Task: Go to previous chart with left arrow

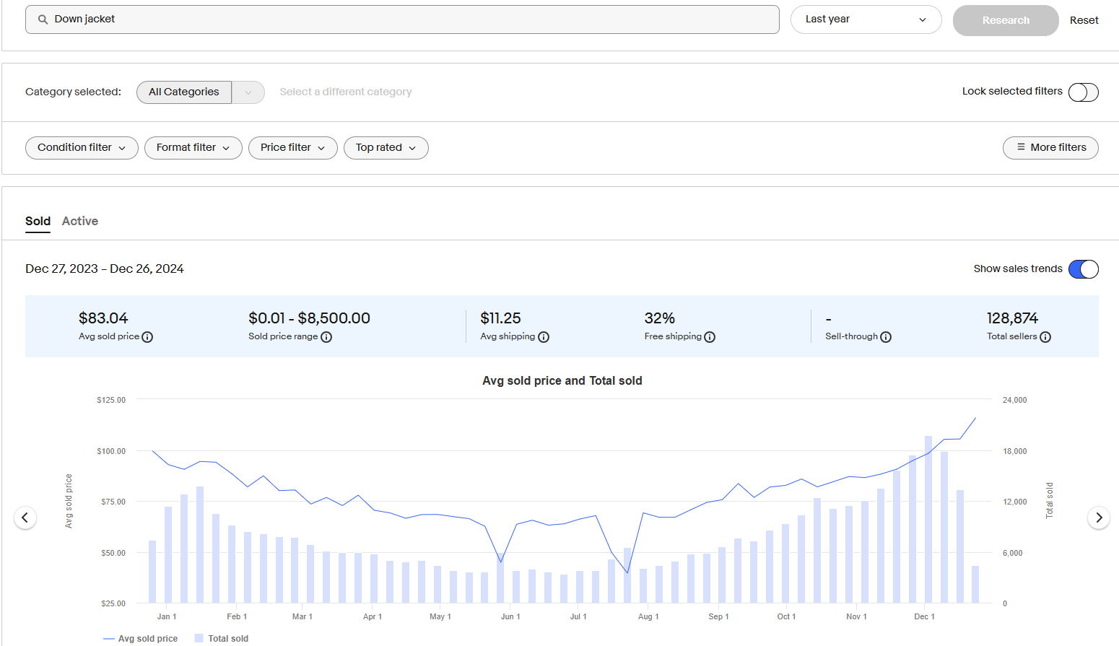Action: click(x=25, y=518)
